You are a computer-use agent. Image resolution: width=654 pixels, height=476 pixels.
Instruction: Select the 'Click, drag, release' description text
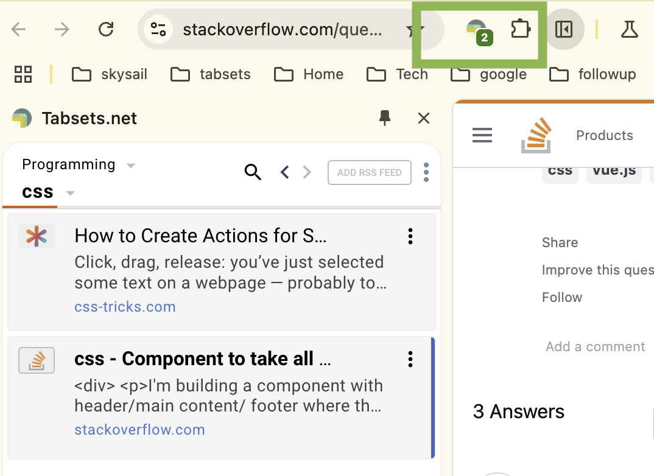pos(231,273)
